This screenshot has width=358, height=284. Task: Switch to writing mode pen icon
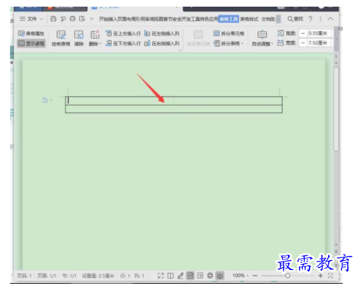[x=180, y=276]
